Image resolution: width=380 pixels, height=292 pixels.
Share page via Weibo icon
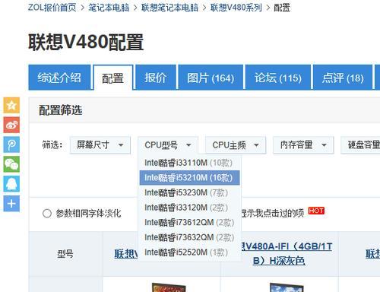pos(11,125)
